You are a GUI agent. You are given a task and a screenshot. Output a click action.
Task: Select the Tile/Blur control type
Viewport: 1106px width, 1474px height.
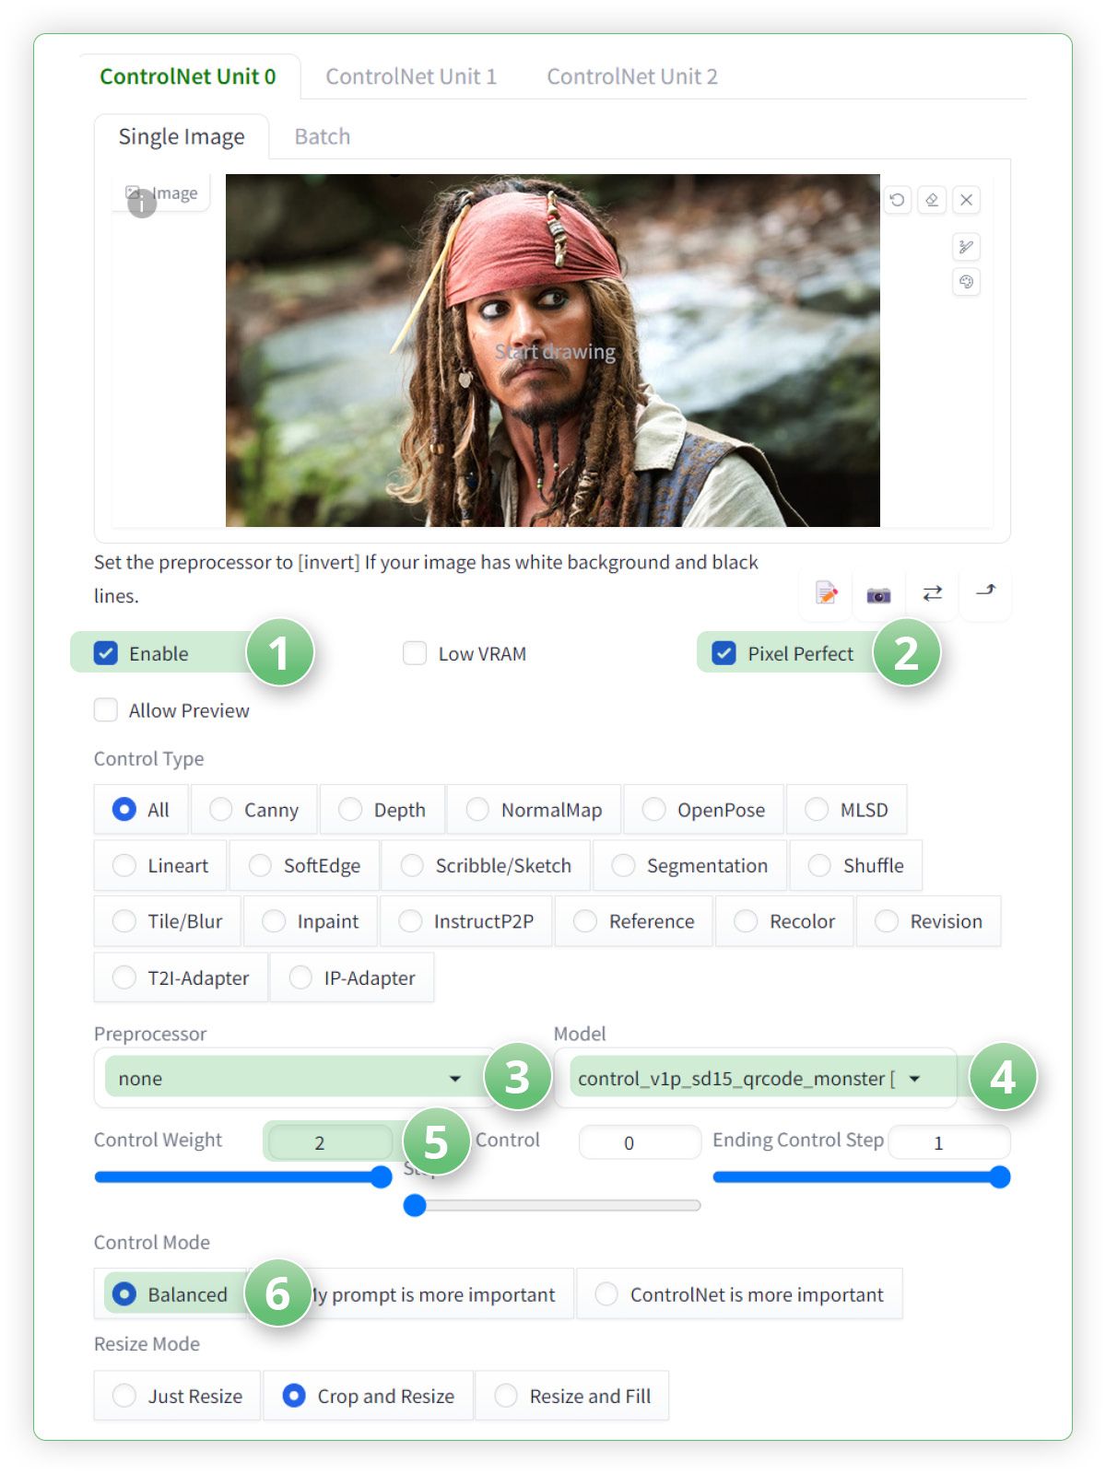(167, 921)
